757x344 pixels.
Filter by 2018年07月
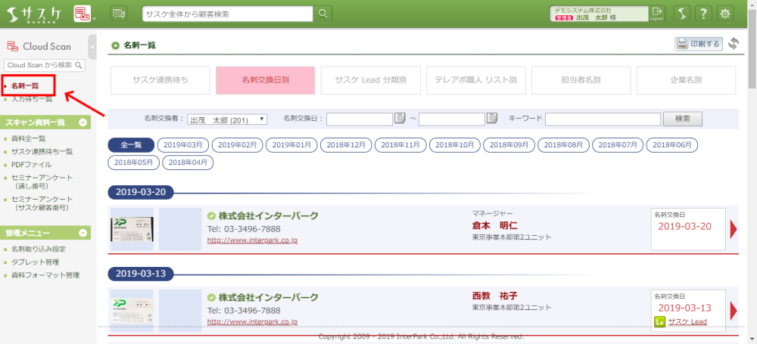[x=618, y=144]
